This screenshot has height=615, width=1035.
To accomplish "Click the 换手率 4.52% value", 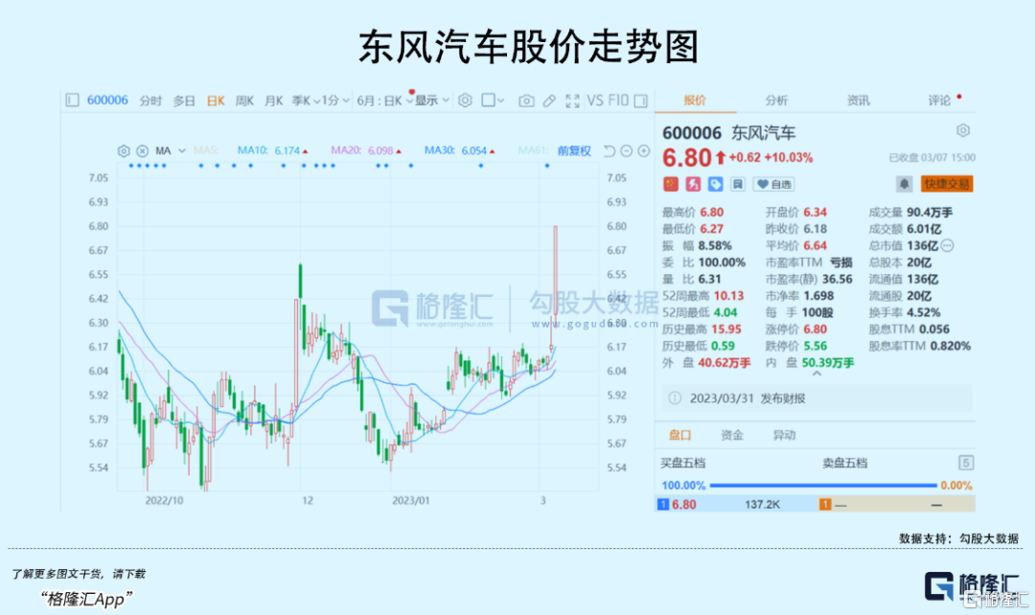I will pos(924,313).
